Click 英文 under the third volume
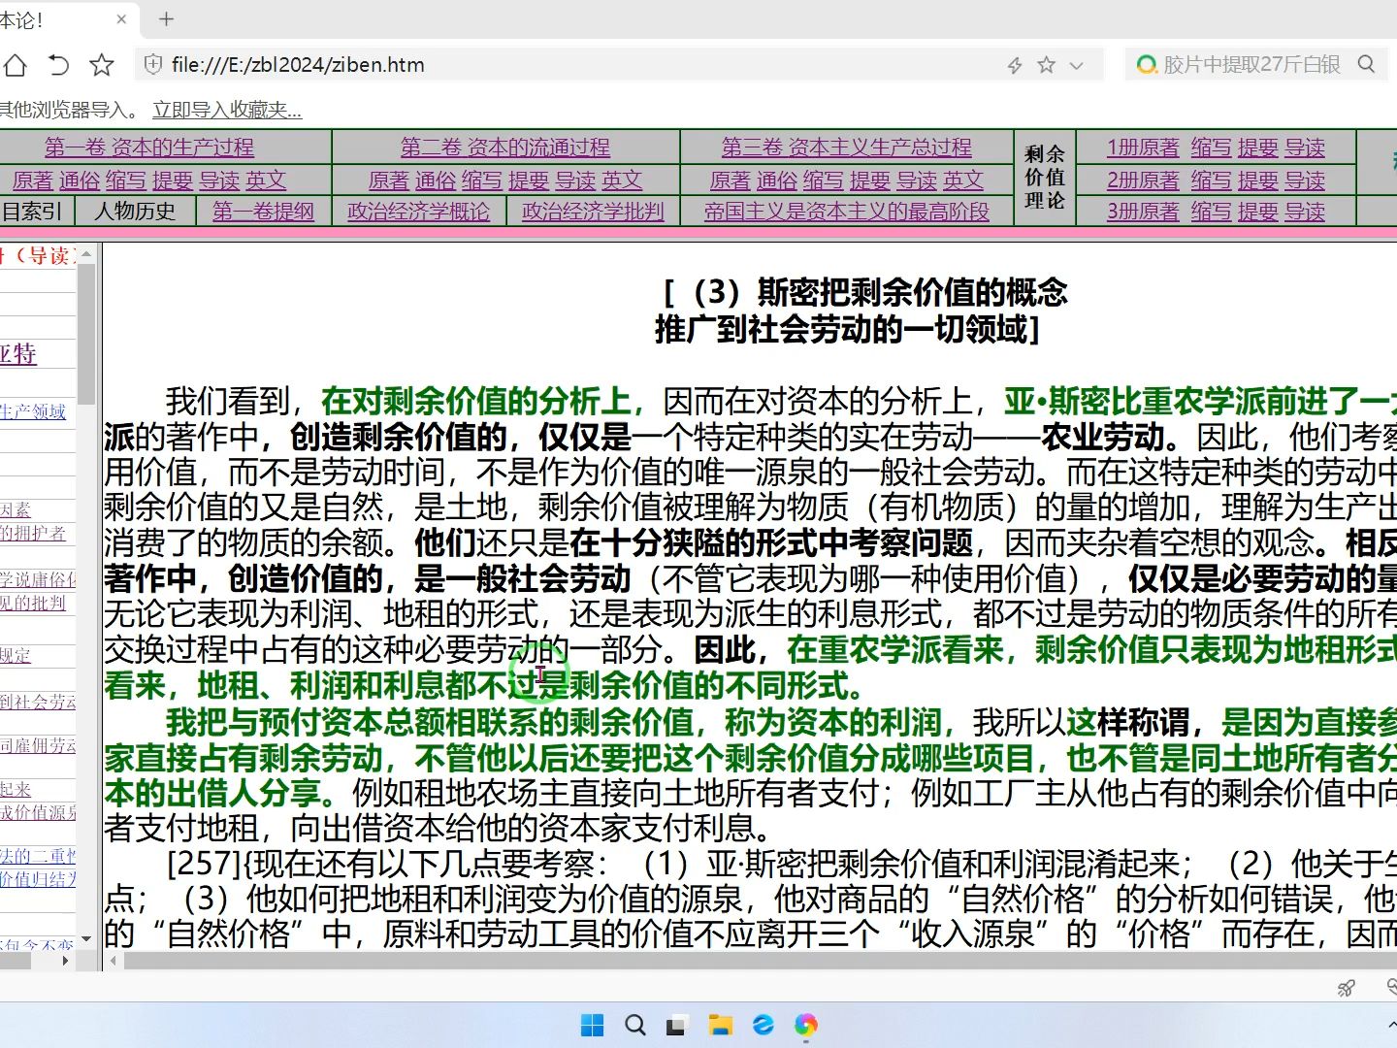The image size is (1397, 1048). point(962,180)
